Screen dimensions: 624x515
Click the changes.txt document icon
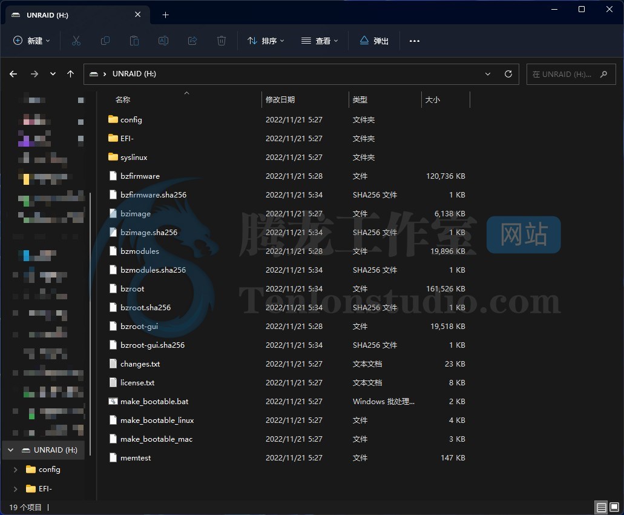[113, 364]
